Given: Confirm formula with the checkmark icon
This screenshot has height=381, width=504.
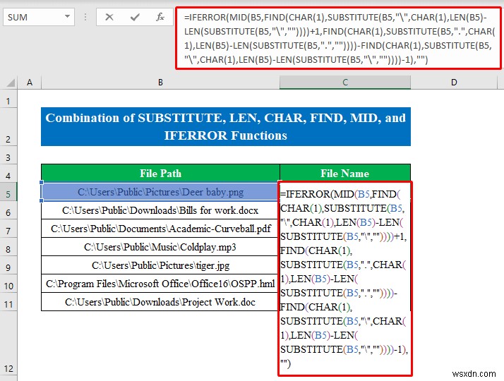Looking at the screenshot, I should pyautogui.click(x=135, y=17).
